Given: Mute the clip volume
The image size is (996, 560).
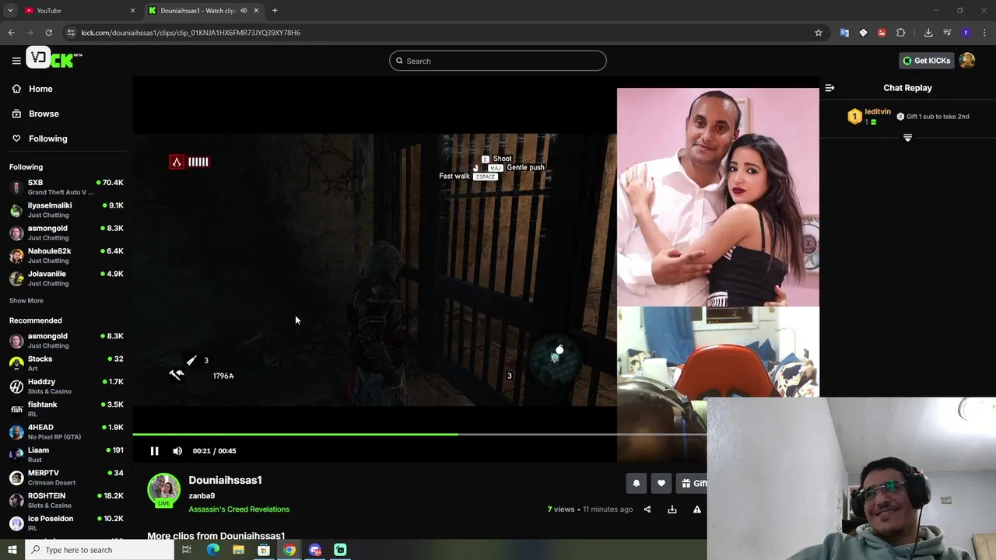Looking at the screenshot, I should (177, 451).
